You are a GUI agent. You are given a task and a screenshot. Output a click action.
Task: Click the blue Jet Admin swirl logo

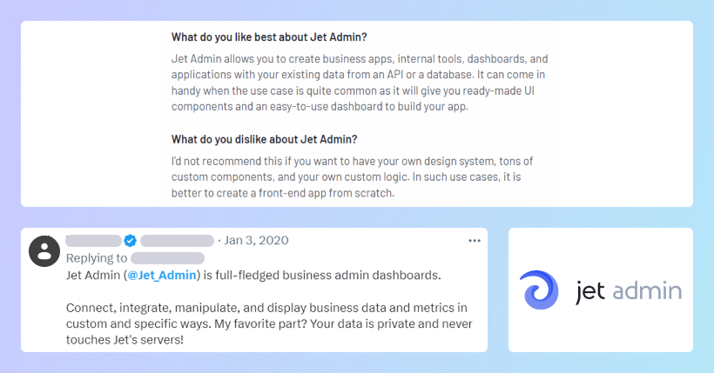(x=540, y=290)
